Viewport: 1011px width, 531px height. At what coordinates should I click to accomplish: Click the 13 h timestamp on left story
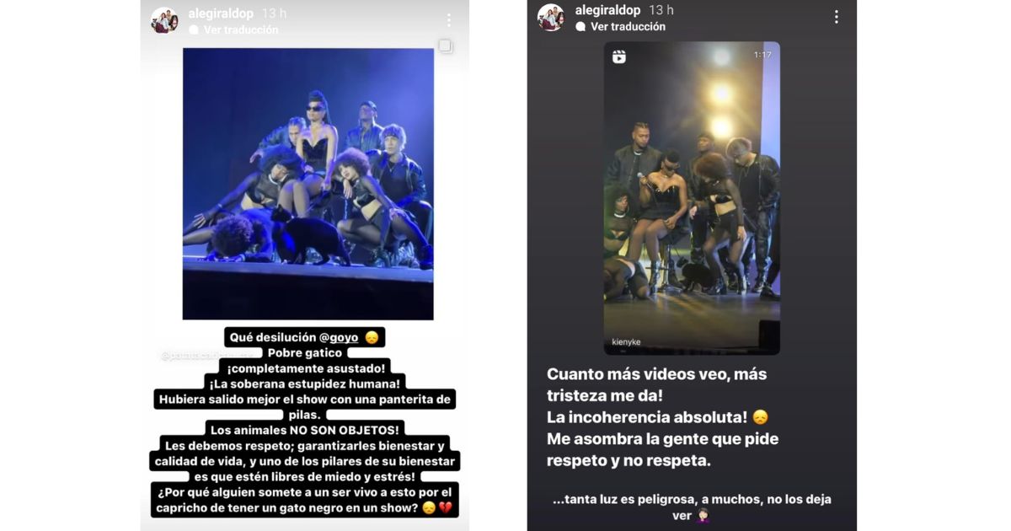coord(275,13)
